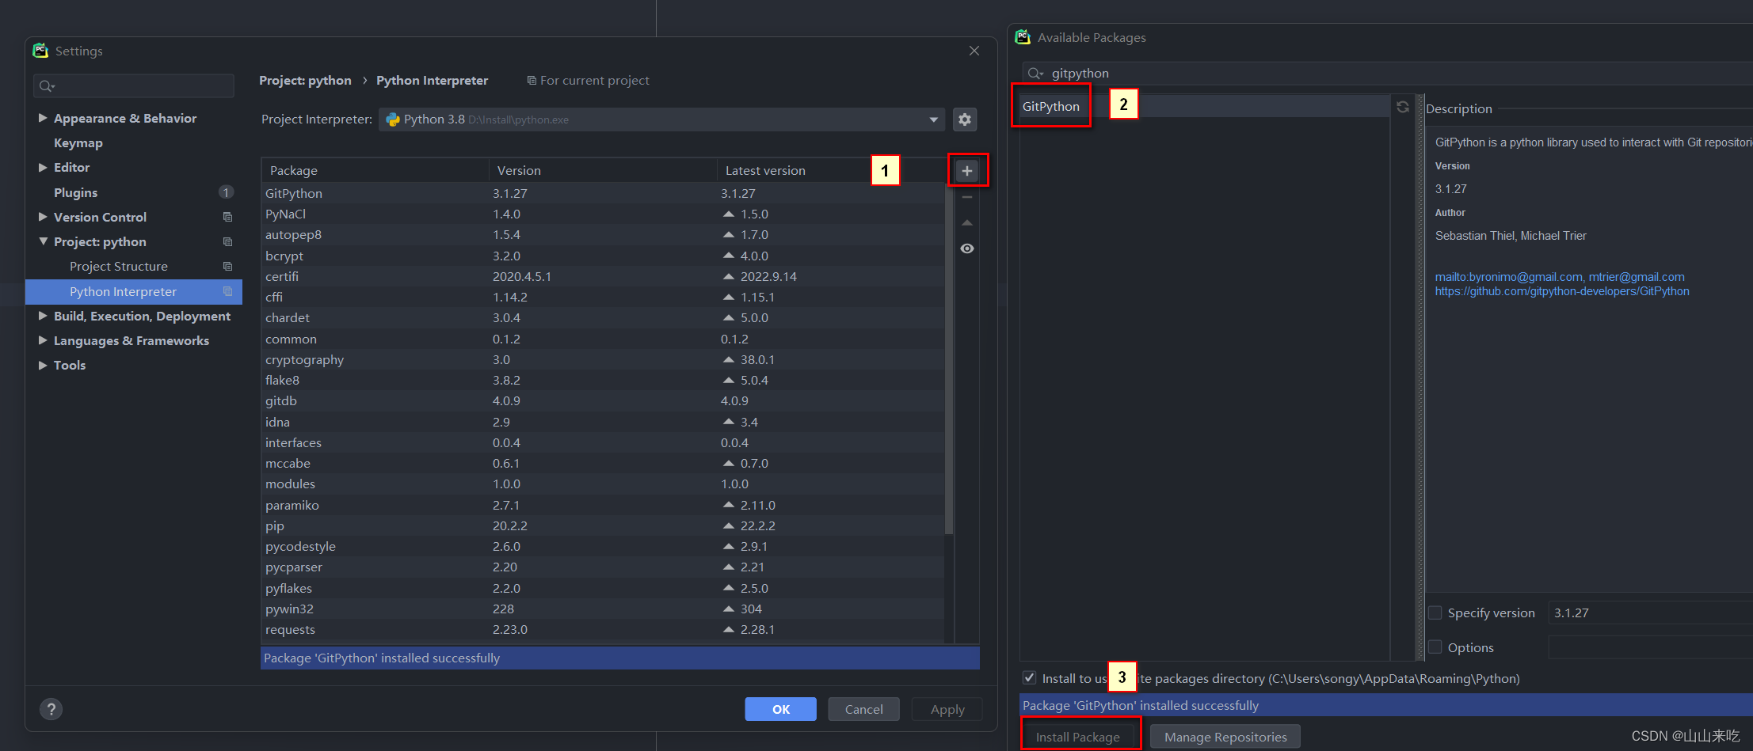The width and height of the screenshot is (1753, 751).
Task: Click the copy icon beside Version Control
Action: tap(228, 217)
